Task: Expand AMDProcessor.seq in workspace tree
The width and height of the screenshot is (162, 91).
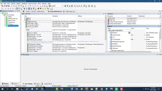Action: [5, 18]
